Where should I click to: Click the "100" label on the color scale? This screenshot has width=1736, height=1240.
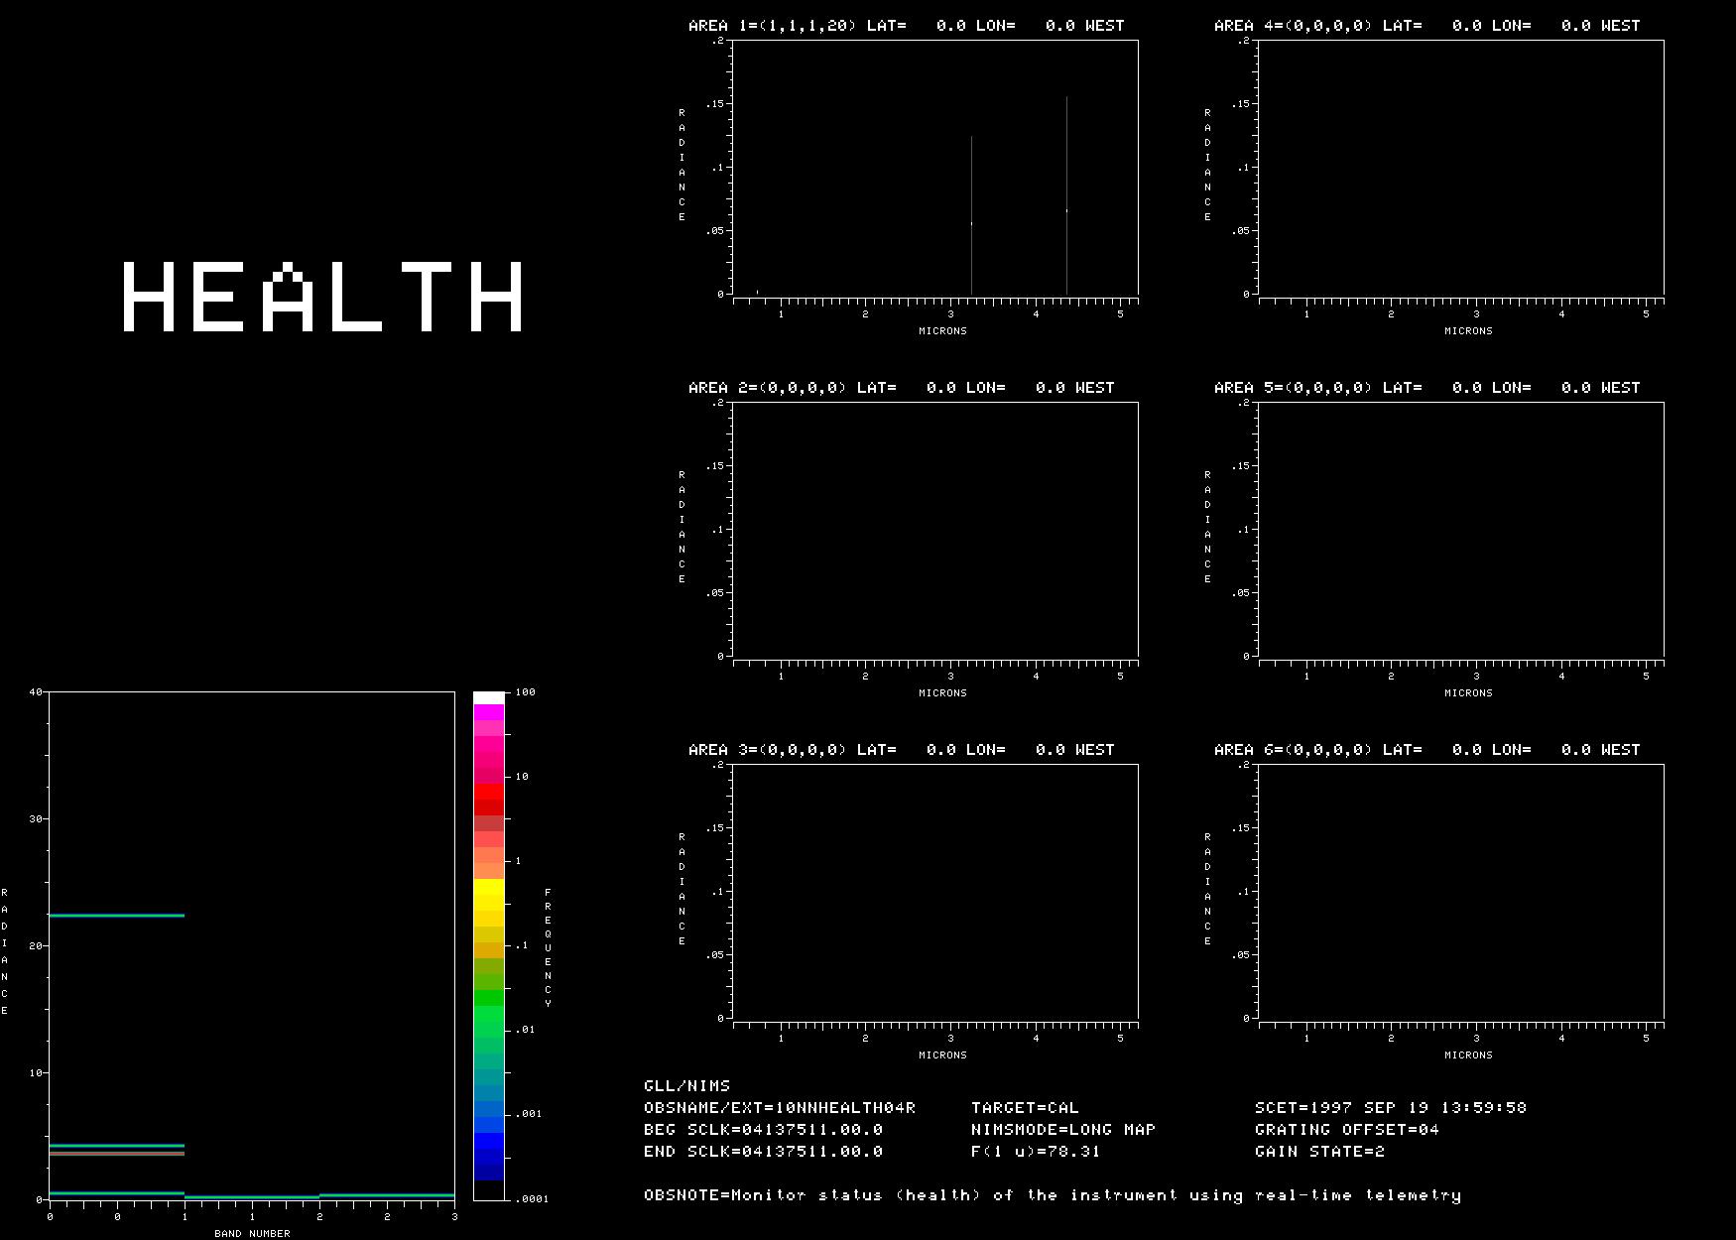click(526, 692)
